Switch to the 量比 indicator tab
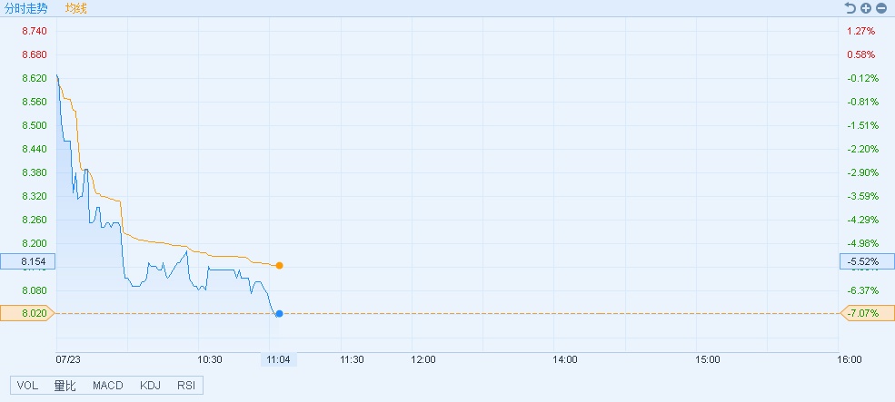The width and height of the screenshot is (895, 402). click(x=66, y=386)
